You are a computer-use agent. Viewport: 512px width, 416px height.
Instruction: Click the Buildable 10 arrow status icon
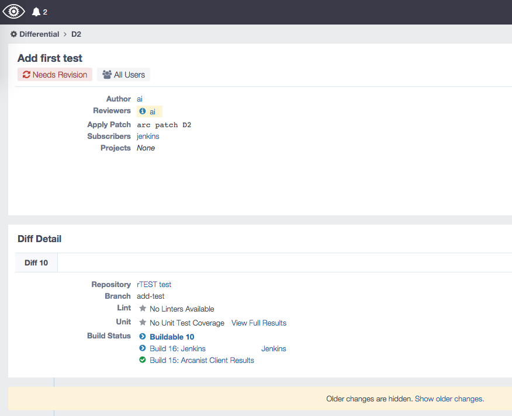[143, 337]
